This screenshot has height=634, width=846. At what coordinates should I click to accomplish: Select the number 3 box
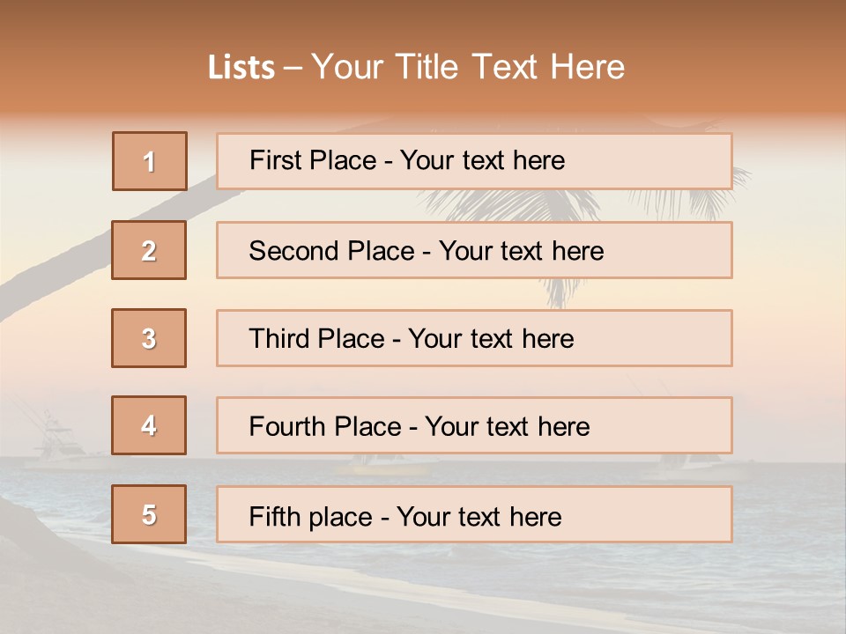coord(149,338)
